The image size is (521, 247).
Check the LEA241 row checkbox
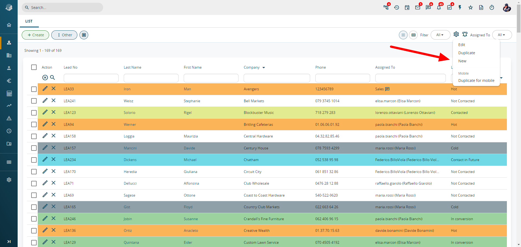click(34, 101)
